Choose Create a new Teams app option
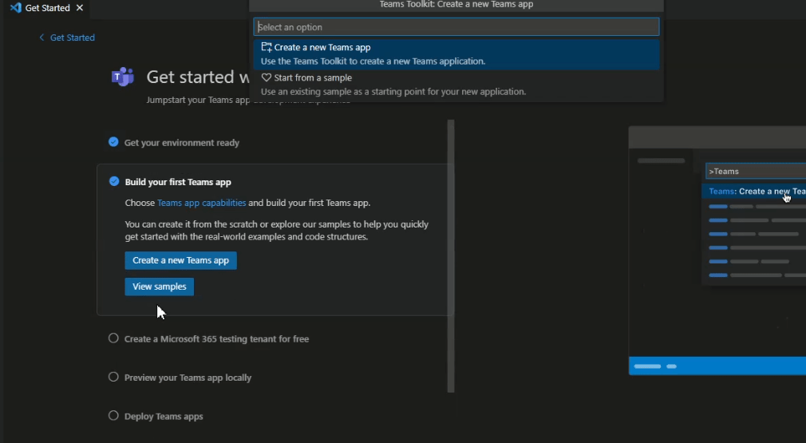This screenshot has height=443, width=806. [456, 54]
